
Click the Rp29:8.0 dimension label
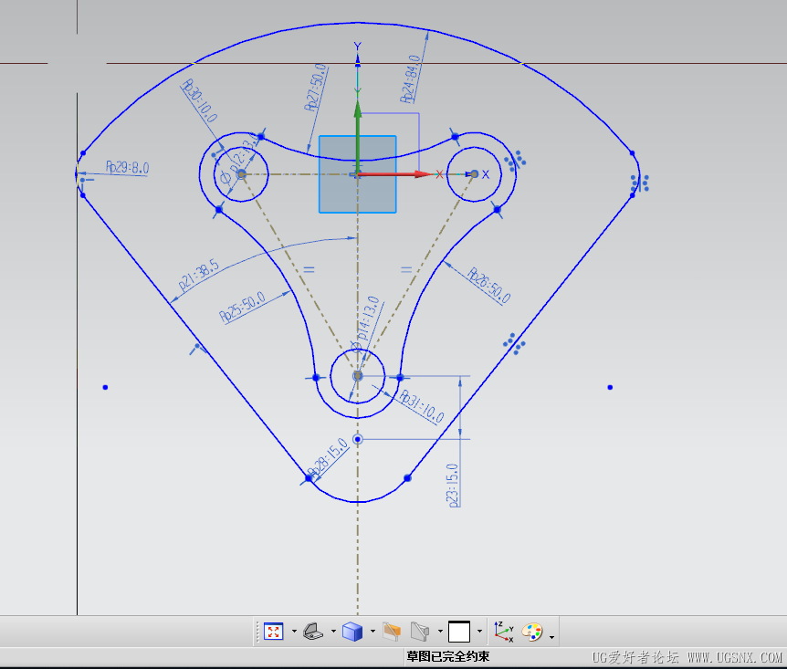tap(127, 168)
